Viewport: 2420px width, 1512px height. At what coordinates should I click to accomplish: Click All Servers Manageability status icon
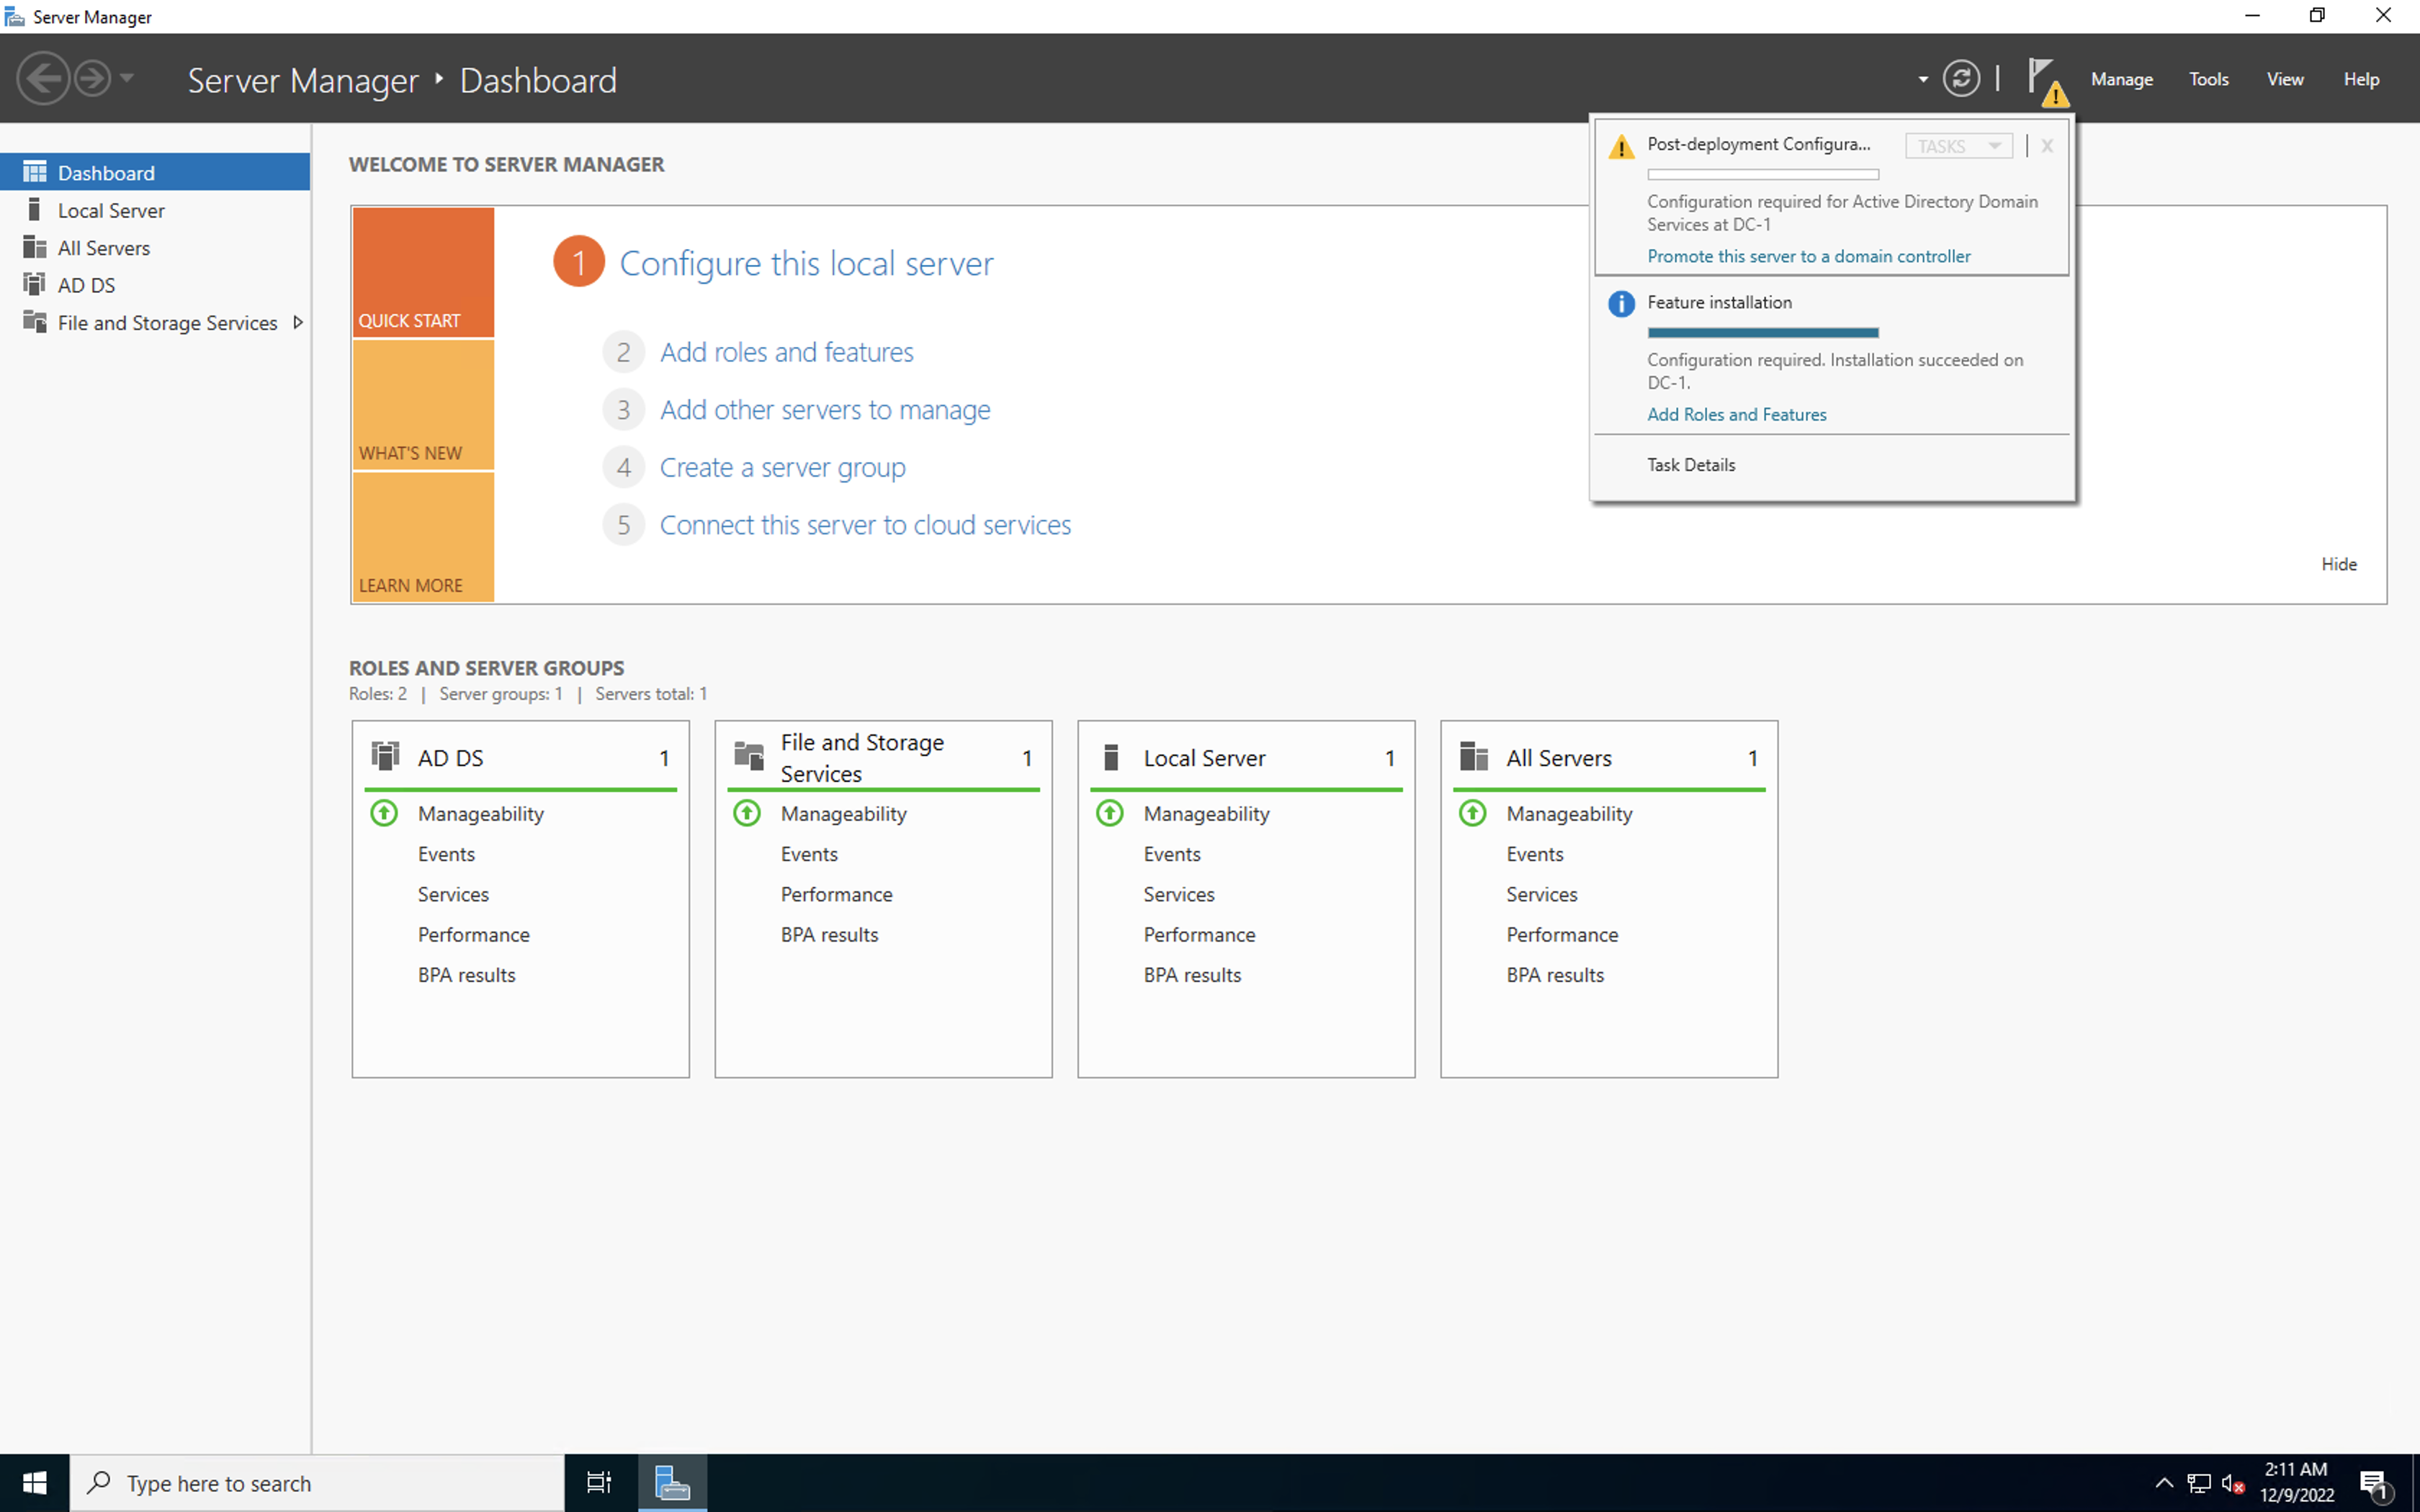[x=1473, y=813]
